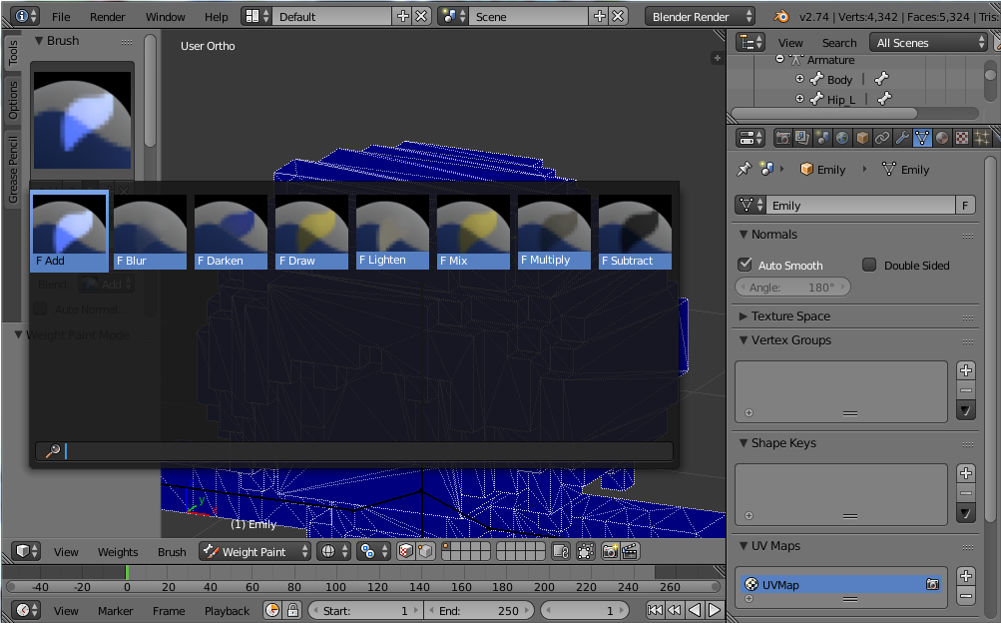Click the Start frame 1 field

[x=364, y=611]
